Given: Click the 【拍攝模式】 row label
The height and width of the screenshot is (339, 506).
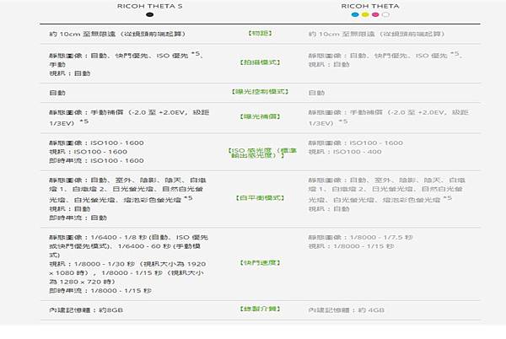Looking at the screenshot, I should [x=260, y=62].
